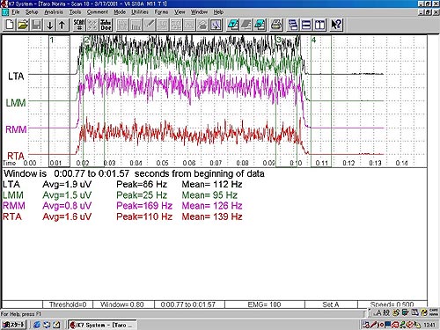Image resolution: width=440 pixels, height=330 pixels.
Task: Click the Start button on taskbar
Action: tap(14, 325)
